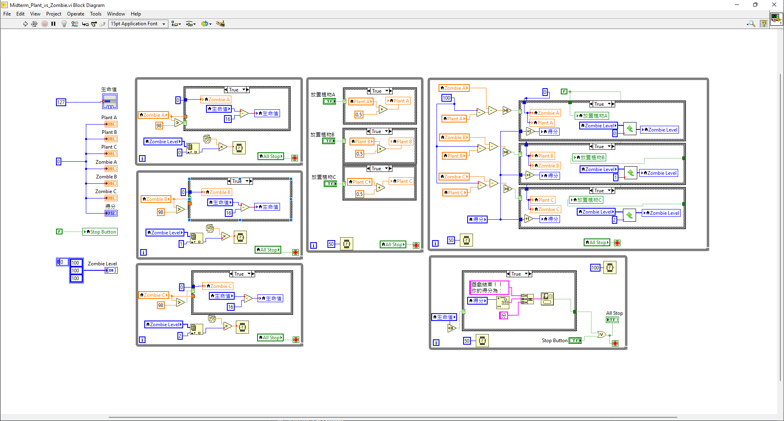Click the false constant wired to Stop Button
This screenshot has height=421, width=784.
(59, 232)
